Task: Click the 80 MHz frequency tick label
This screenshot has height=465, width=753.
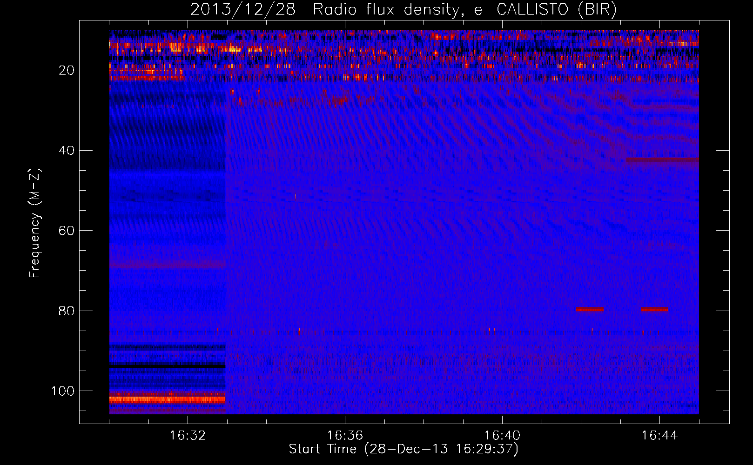Action: 67,311
